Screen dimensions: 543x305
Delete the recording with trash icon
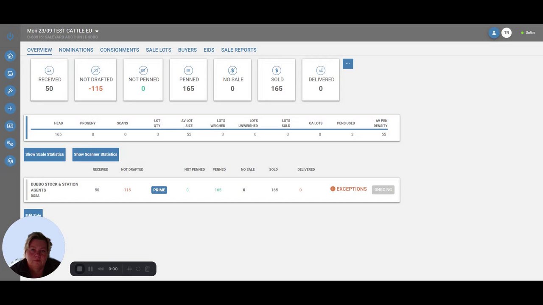coord(147,269)
